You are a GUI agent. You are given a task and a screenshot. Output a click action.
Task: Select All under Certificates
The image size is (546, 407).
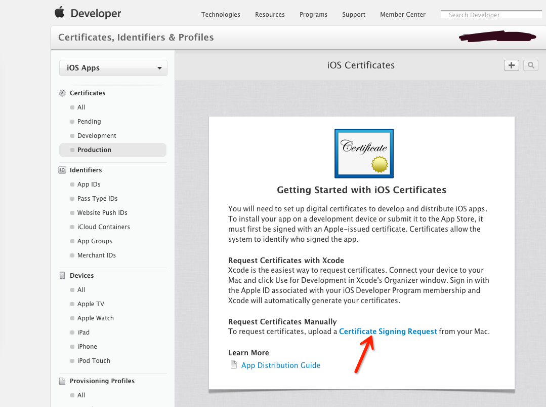point(81,107)
